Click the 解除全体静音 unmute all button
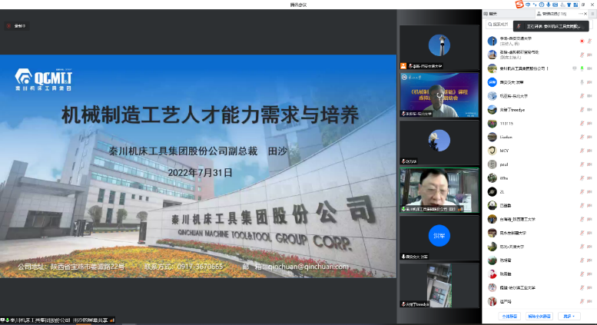Viewport: 597px width, 325px height. point(539,316)
